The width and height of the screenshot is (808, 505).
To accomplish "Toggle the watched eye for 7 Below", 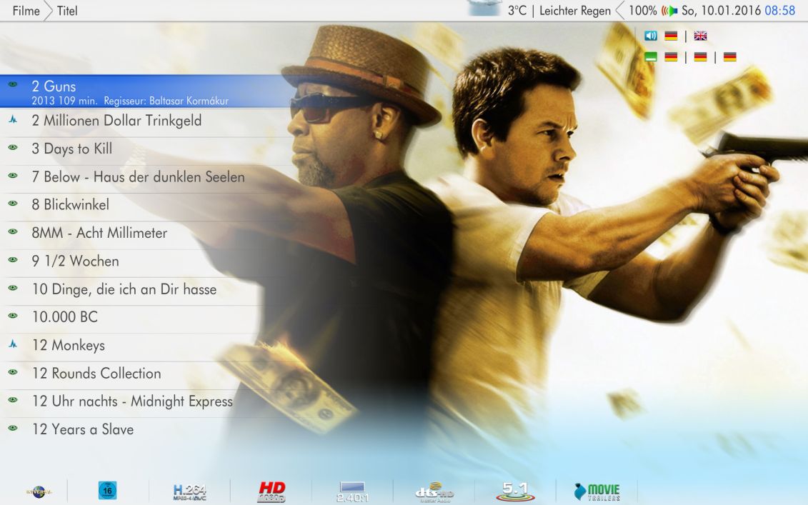I will tap(13, 176).
